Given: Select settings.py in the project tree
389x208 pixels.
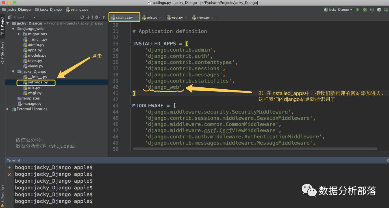Looking at the screenshot, I should [35, 82].
